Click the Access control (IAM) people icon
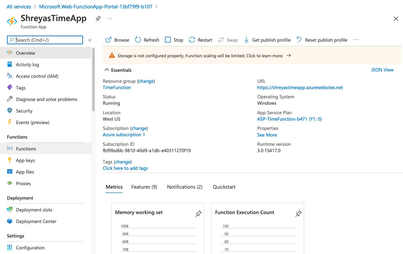Screen dimensions: 403x254 [x=10, y=76]
